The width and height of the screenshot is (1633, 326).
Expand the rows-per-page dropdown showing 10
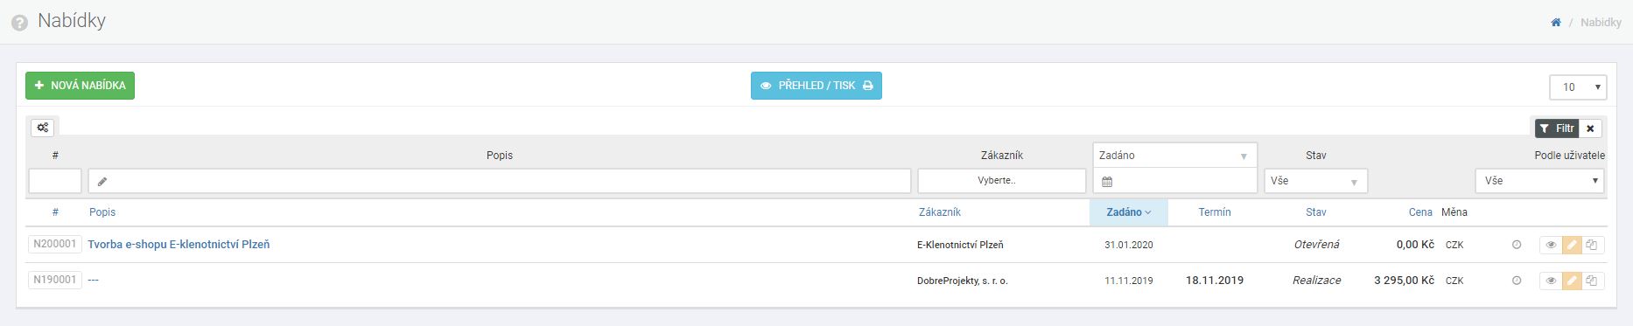tap(1578, 87)
